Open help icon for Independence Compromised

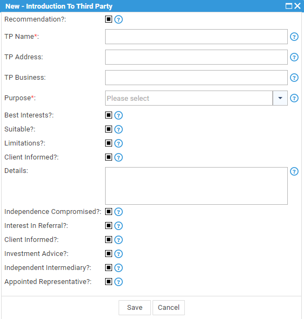coord(119,212)
